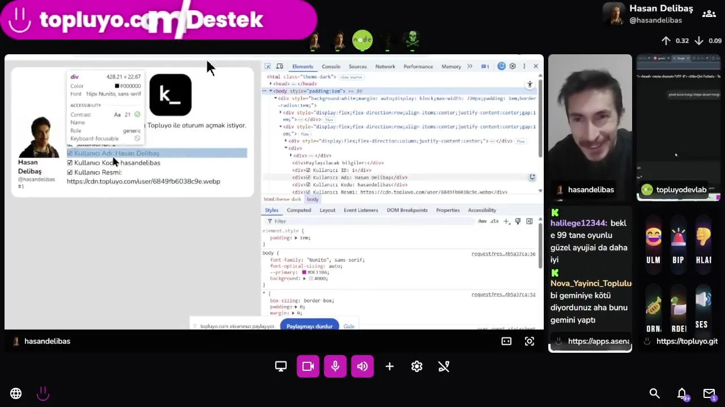
Task: Toggle the .cls classes button in Styles
Action: coord(494,221)
